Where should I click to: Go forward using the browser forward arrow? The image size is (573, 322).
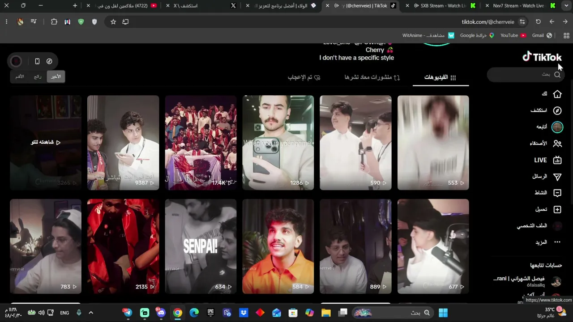[x=565, y=21]
